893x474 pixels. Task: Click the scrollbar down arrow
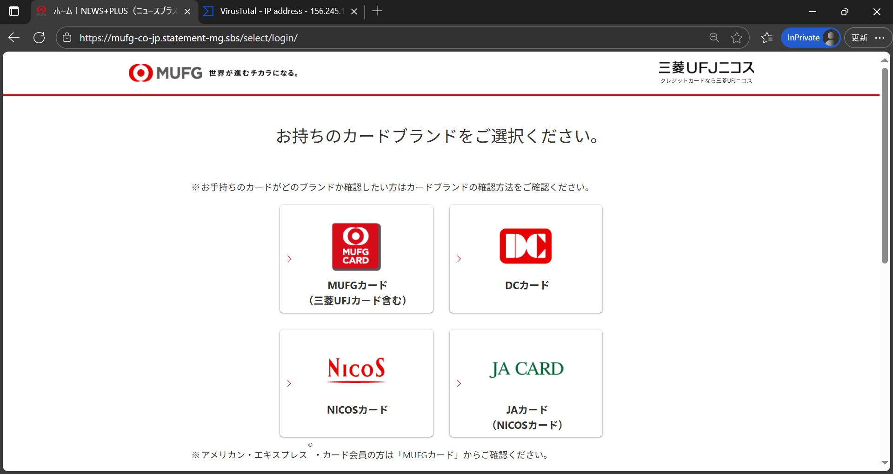[x=885, y=463]
